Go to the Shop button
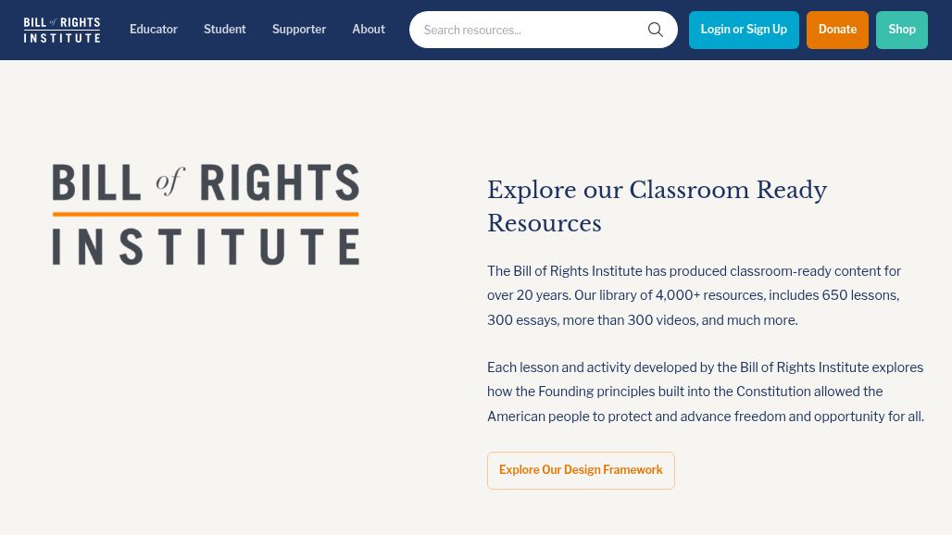The width and height of the screenshot is (952, 535). pyautogui.click(x=902, y=30)
